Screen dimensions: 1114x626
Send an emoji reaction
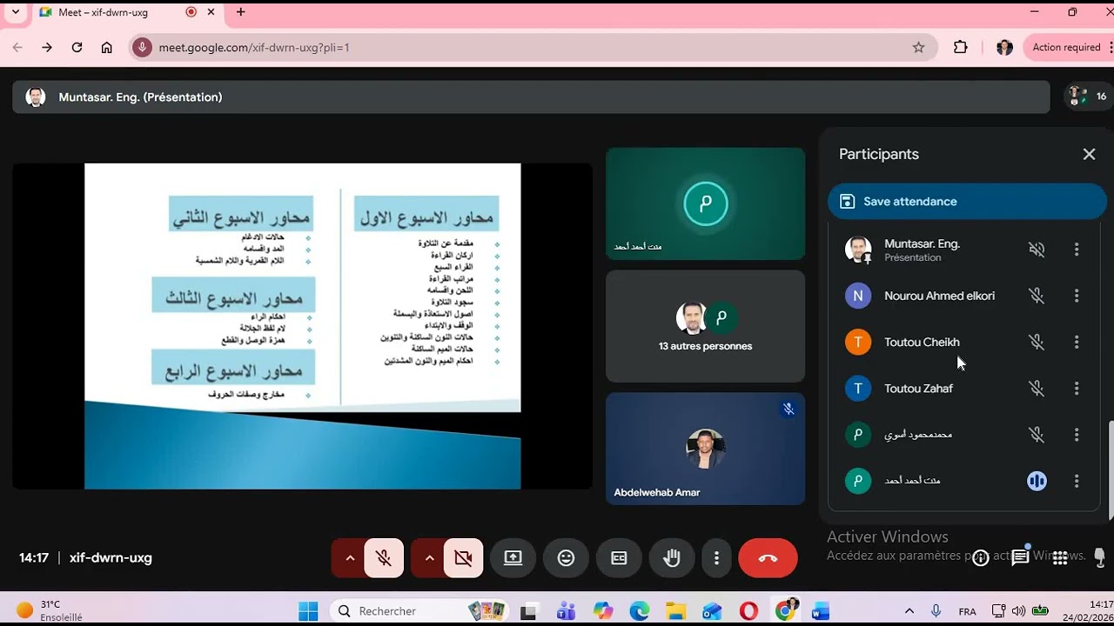[567, 558]
